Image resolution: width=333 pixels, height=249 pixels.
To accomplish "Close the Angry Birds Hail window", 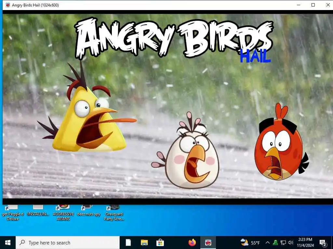I will (328, 5).
